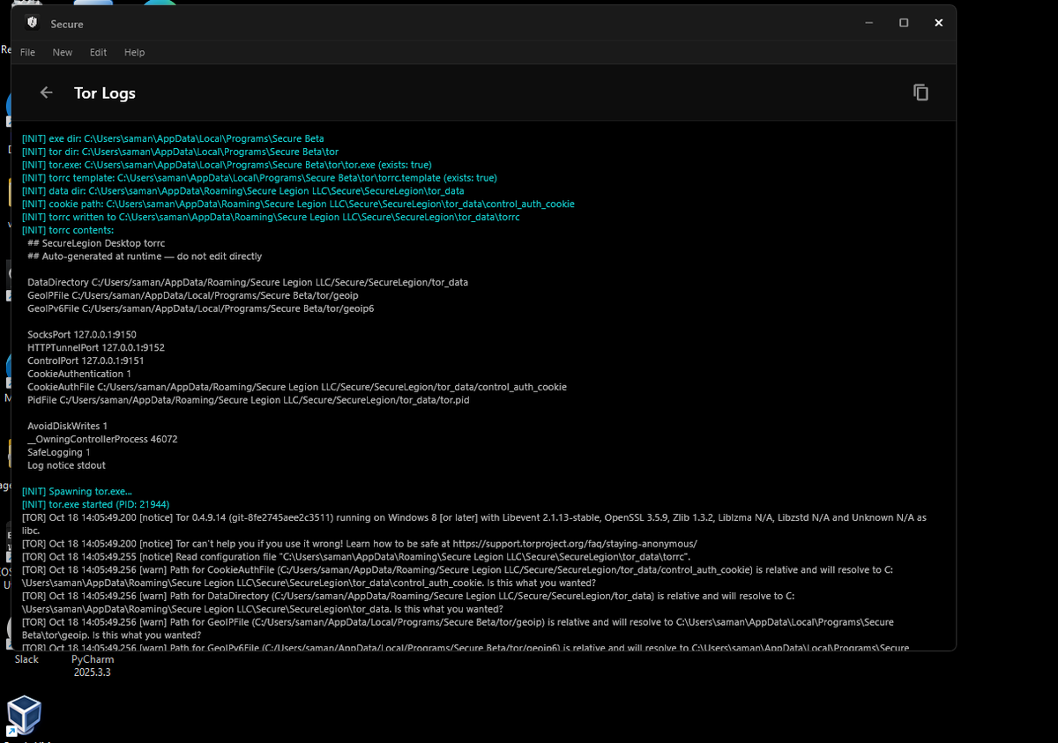
Task: Click the 'PidFile' config line
Action: point(249,400)
